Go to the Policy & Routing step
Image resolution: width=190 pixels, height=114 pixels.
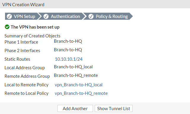(108, 16)
